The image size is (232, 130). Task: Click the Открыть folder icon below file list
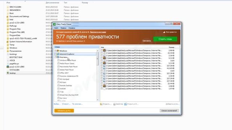click(x=101, y=104)
